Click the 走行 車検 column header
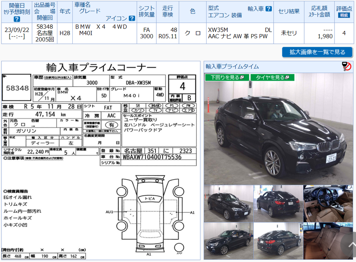The width and height of the screenshot is (356, 262). [168, 11]
